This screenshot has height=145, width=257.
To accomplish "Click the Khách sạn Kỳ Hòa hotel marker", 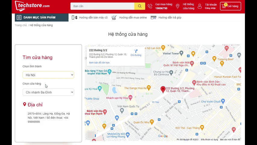I will tap(130, 98).
